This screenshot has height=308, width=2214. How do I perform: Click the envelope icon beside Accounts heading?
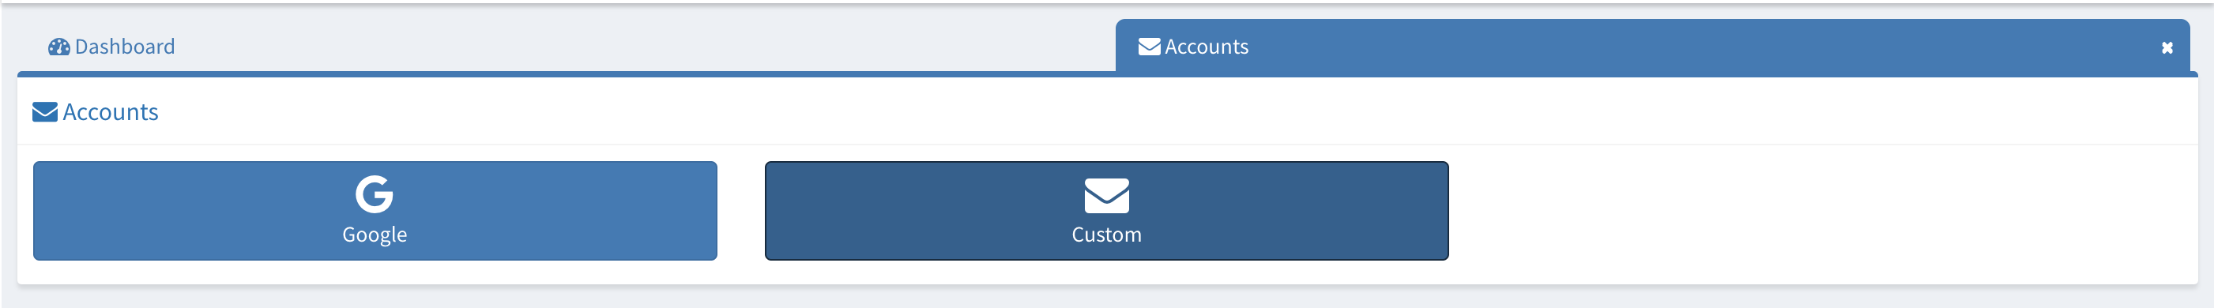(x=45, y=112)
